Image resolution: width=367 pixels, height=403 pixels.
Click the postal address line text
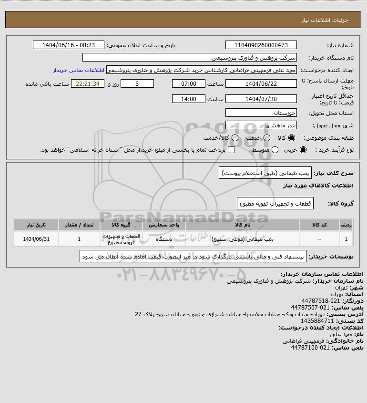coord(230,314)
